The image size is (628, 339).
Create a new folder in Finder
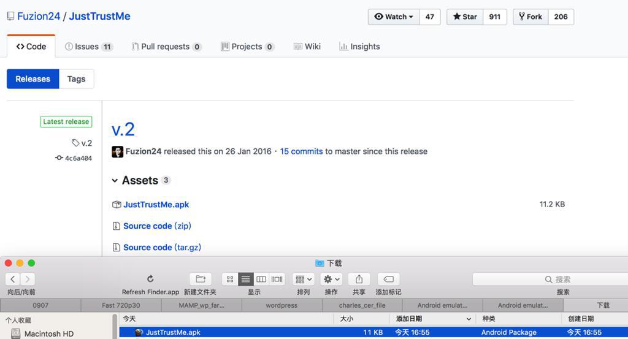pos(201,279)
